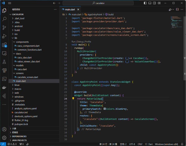Open the Docker view in activity bar

click(x=4, y=88)
